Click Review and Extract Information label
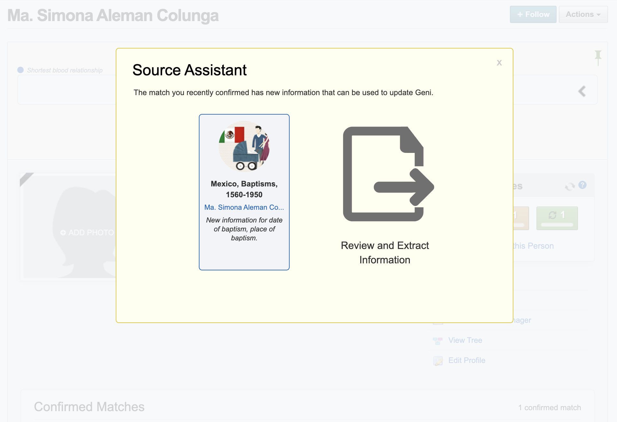Screen dimensions: 617x422 (385, 252)
